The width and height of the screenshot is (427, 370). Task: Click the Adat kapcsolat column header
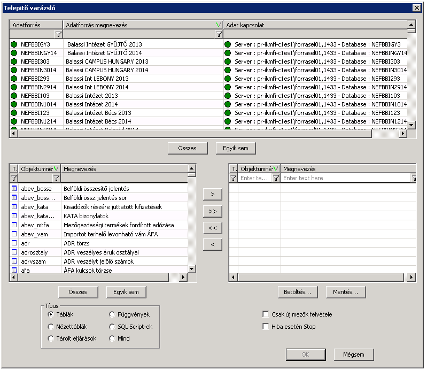(315, 25)
